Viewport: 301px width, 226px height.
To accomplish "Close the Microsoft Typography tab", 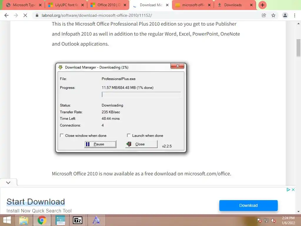I will 40,5.
